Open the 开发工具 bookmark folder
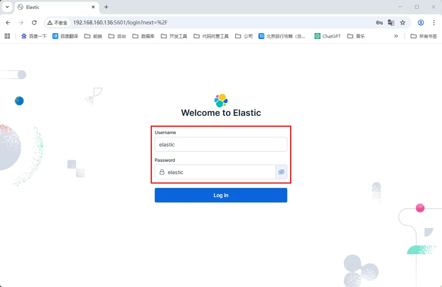This screenshot has width=442, height=287. 174,36
